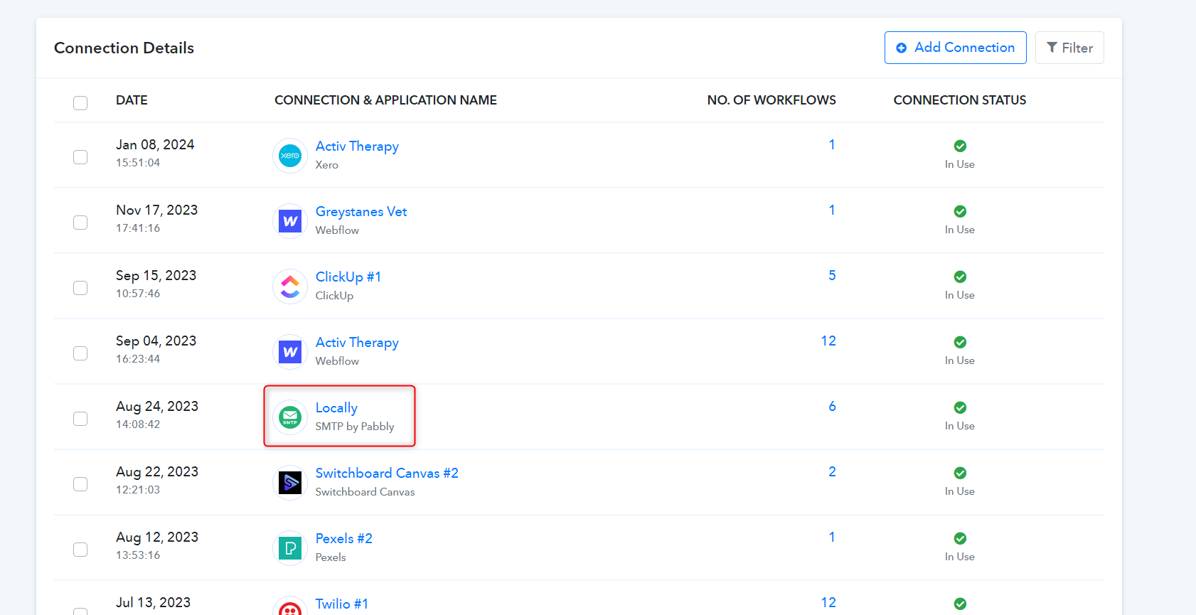Open the Switchboard Canvas #2 link
This screenshot has height=615, width=1196.
tap(387, 473)
